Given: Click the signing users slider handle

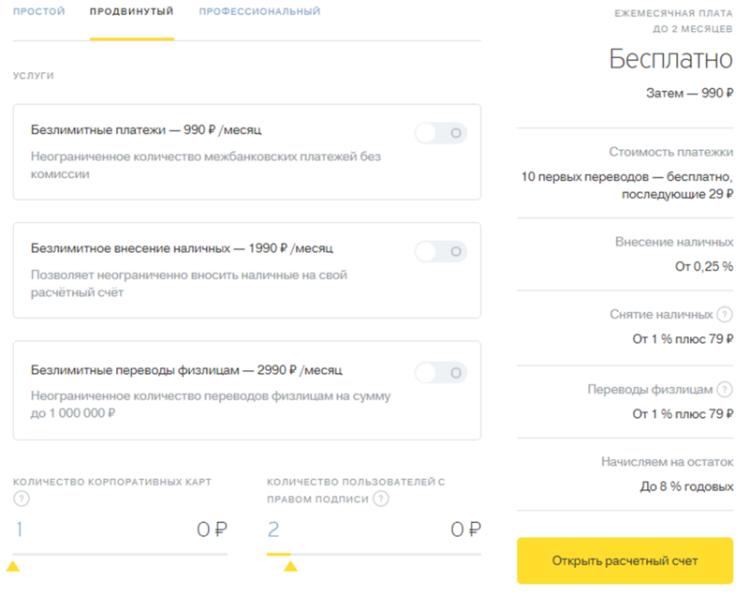Looking at the screenshot, I should [x=290, y=566].
